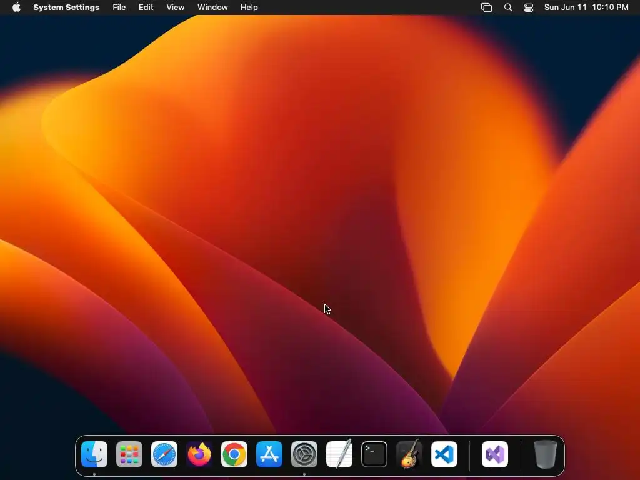This screenshot has width=640, height=480.
Task: Open the Trash in Dock
Action: (x=545, y=454)
